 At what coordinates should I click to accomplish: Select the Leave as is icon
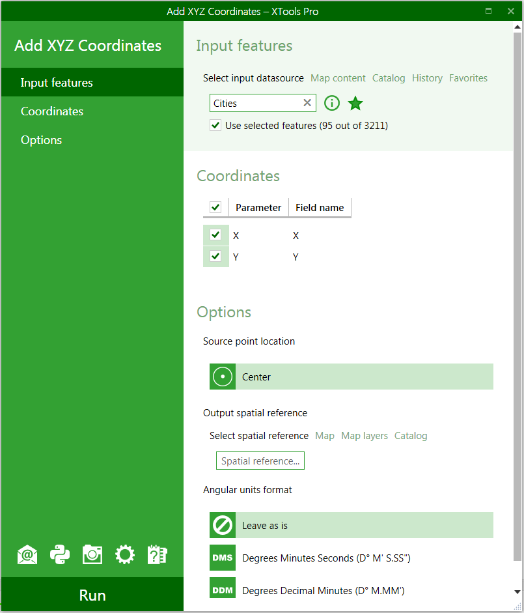coord(223,526)
